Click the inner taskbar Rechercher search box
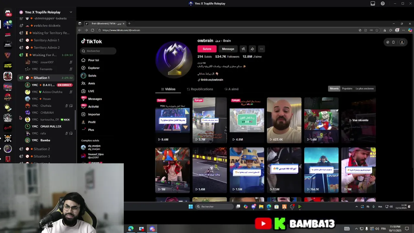414x233 pixels. pos(215,206)
